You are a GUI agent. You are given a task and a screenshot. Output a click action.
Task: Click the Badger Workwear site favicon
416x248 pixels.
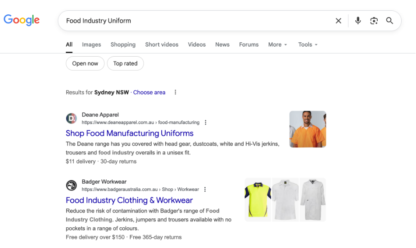pyautogui.click(x=72, y=186)
